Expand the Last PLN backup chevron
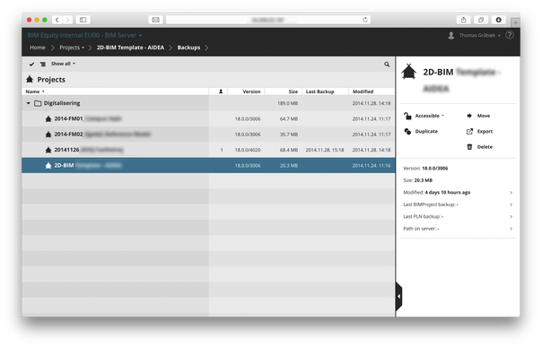This screenshot has width=542, height=348. pos(511,217)
